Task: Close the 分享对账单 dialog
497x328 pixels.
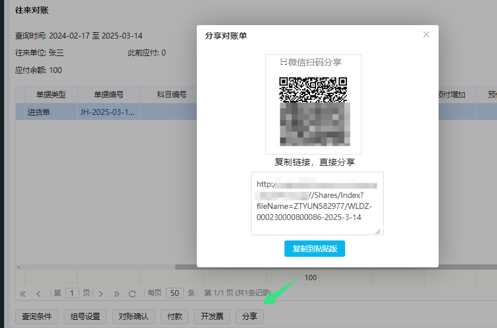Action: (426, 35)
